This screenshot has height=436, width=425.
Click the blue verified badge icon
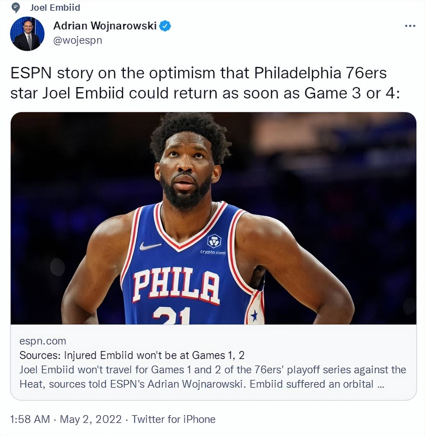coord(165,26)
